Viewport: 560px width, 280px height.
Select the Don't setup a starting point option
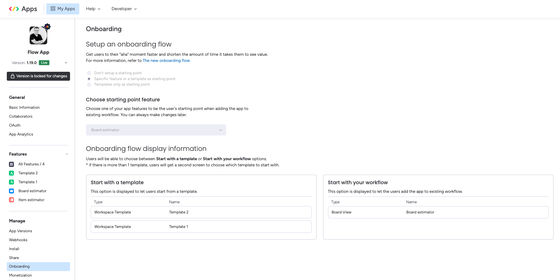click(89, 73)
